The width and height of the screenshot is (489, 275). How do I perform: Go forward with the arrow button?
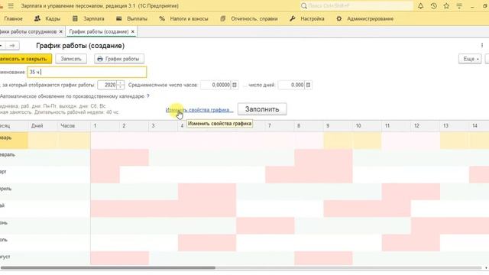12,46
